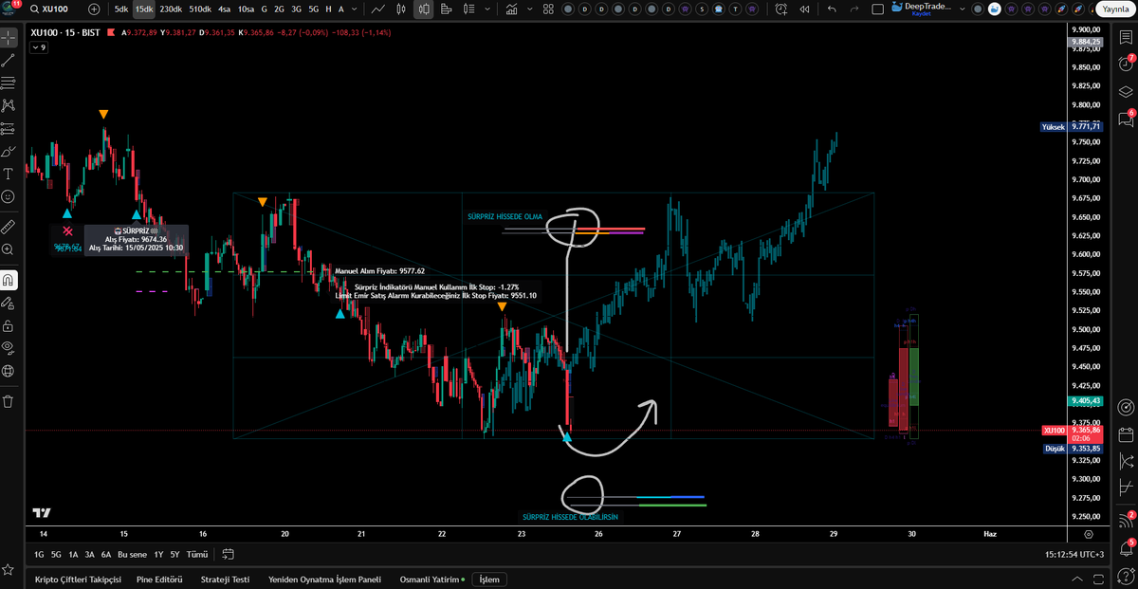Open the emoji icons tool
This screenshot has width=1138, height=589.
tap(9, 196)
